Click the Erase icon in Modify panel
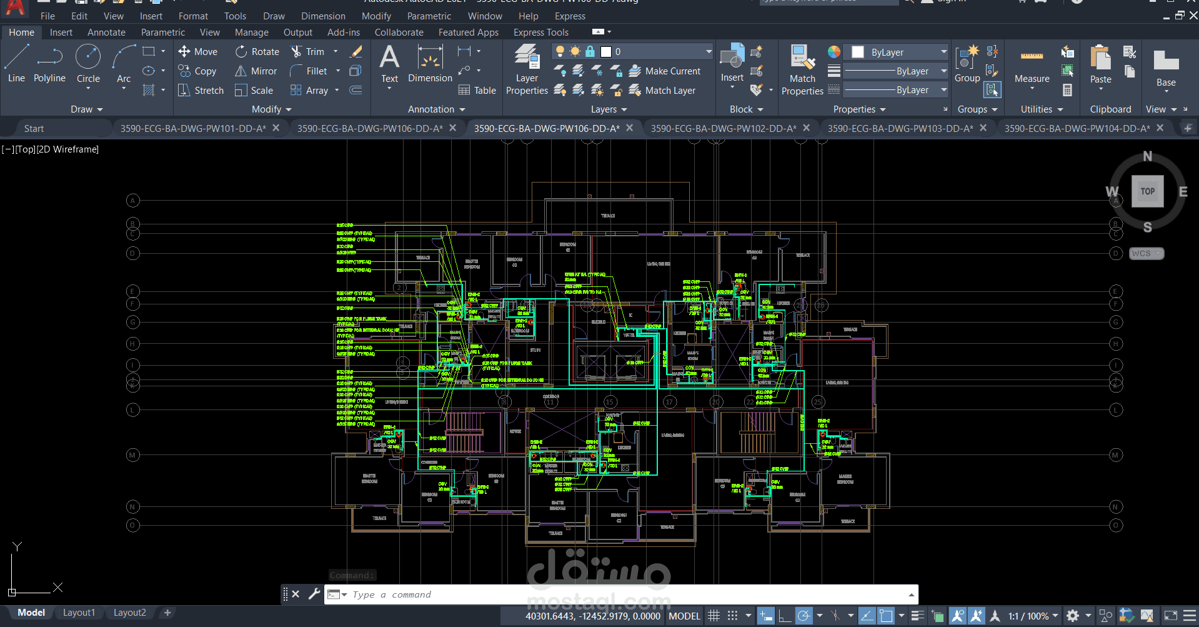This screenshot has height=627, width=1199. pyautogui.click(x=356, y=52)
